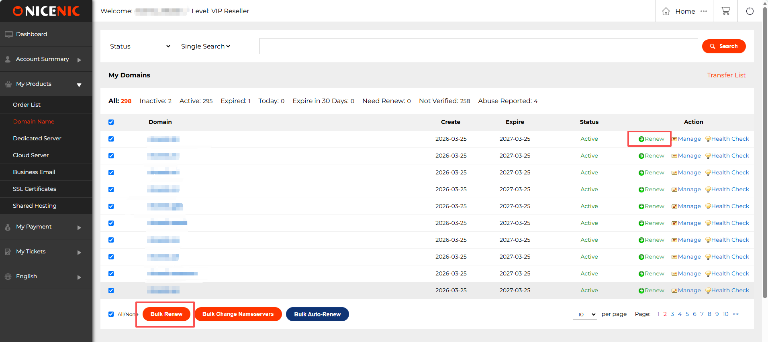The height and width of the screenshot is (342, 768).
Task: Expand My Payment submenu arrow
Action: (79, 228)
